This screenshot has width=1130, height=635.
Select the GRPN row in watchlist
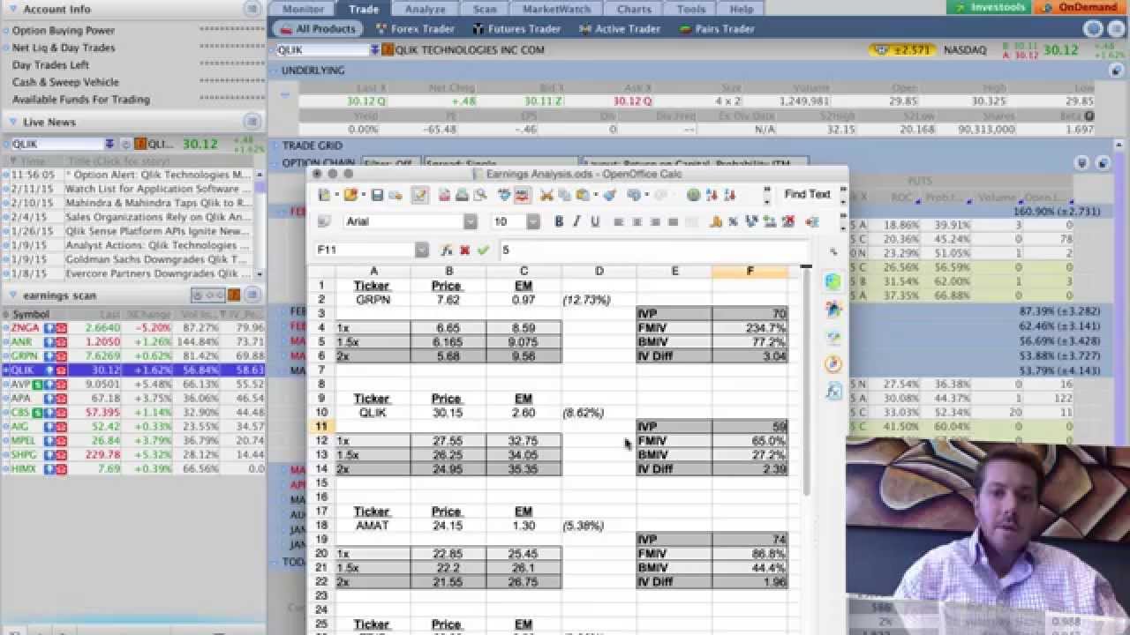tap(132, 356)
